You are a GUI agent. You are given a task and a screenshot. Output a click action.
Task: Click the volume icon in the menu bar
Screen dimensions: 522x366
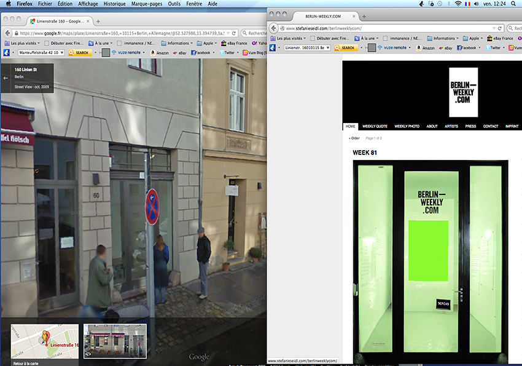point(477,4)
